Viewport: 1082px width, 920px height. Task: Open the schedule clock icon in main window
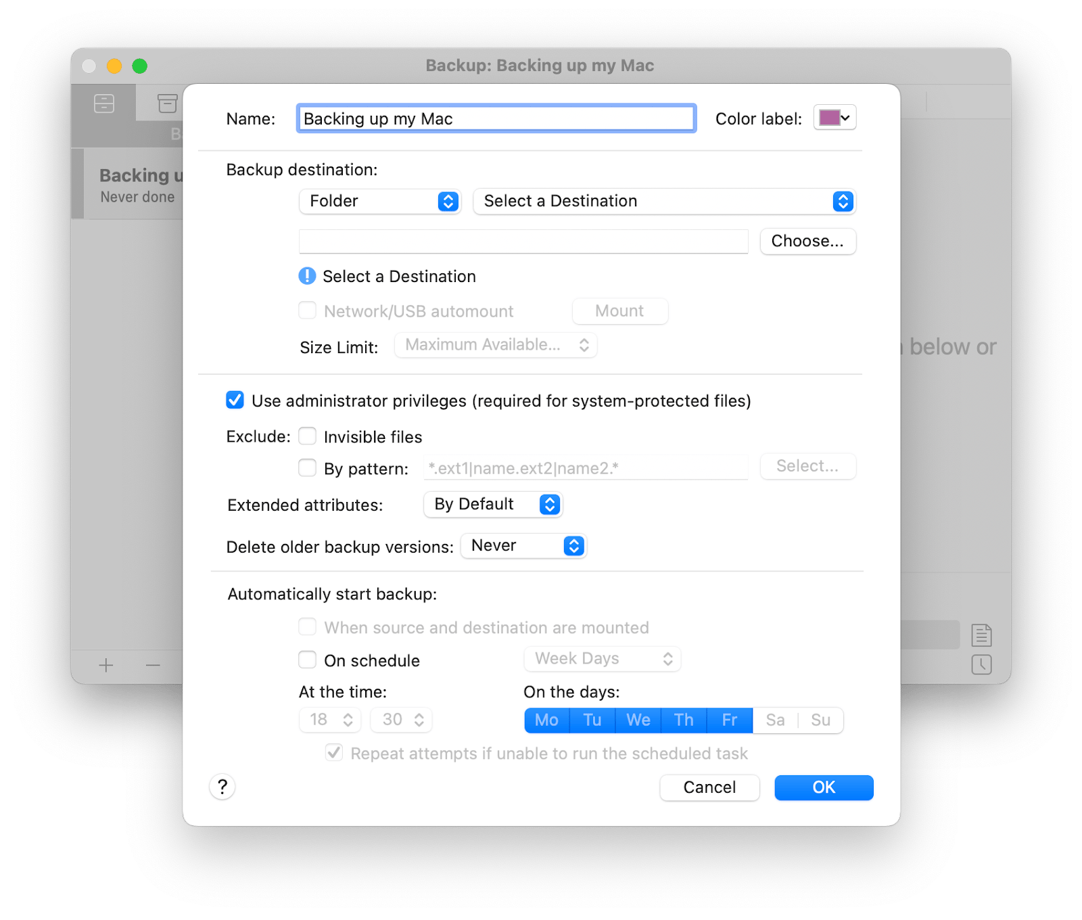(x=981, y=664)
